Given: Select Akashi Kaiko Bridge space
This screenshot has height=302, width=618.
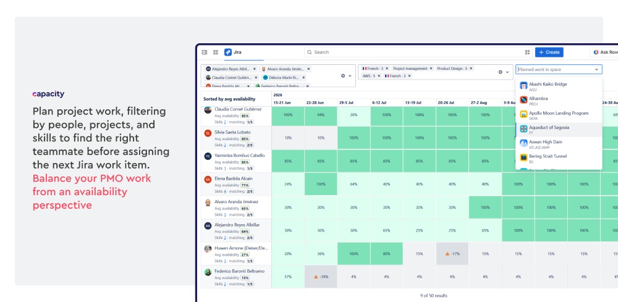Looking at the screenshot, I should tap(559, 86).
